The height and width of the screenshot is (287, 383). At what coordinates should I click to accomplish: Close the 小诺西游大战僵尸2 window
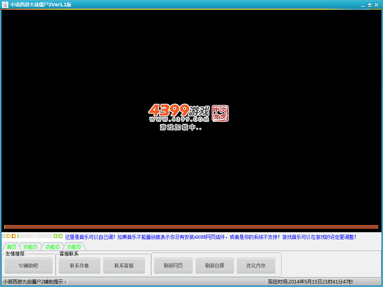pos(376,5)
